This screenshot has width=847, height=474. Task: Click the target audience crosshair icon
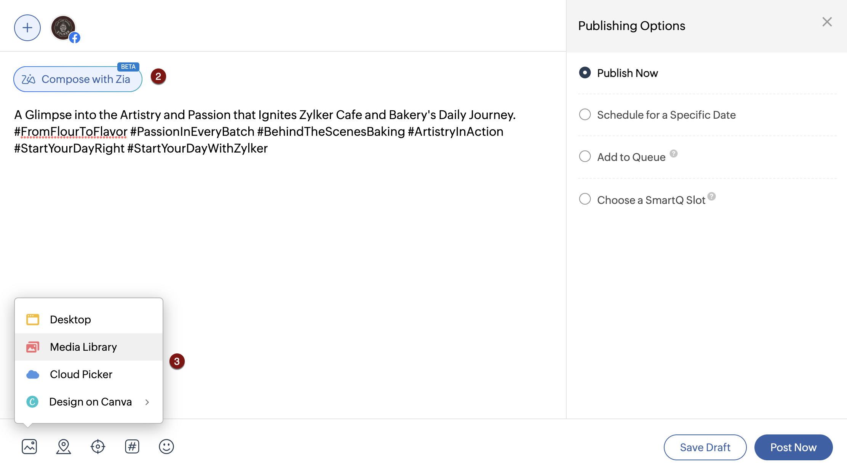(98, 447)
